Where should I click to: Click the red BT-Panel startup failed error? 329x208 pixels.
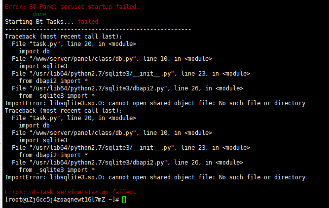point(72,7)
